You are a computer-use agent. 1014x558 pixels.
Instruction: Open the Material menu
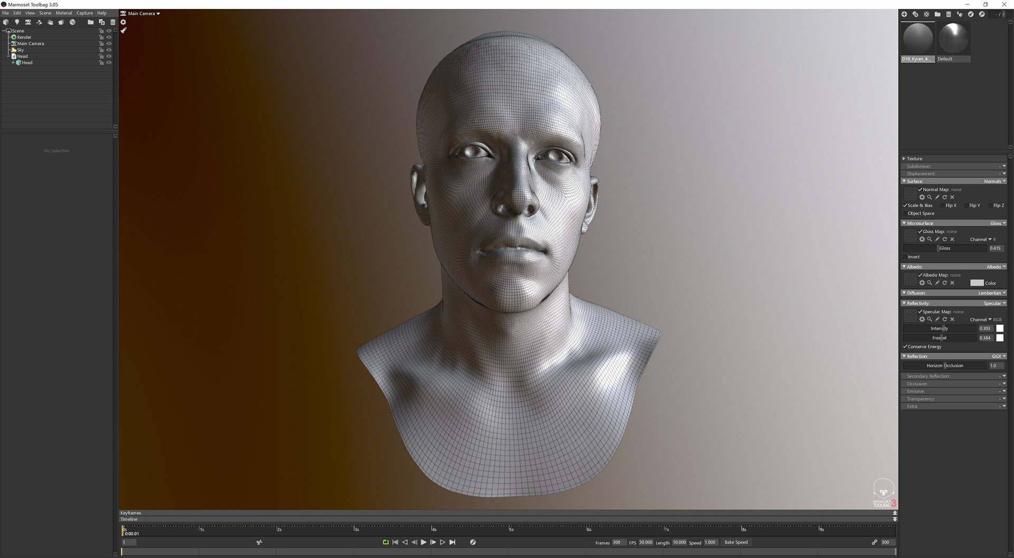pyautogui.click(x=64, y=13)
